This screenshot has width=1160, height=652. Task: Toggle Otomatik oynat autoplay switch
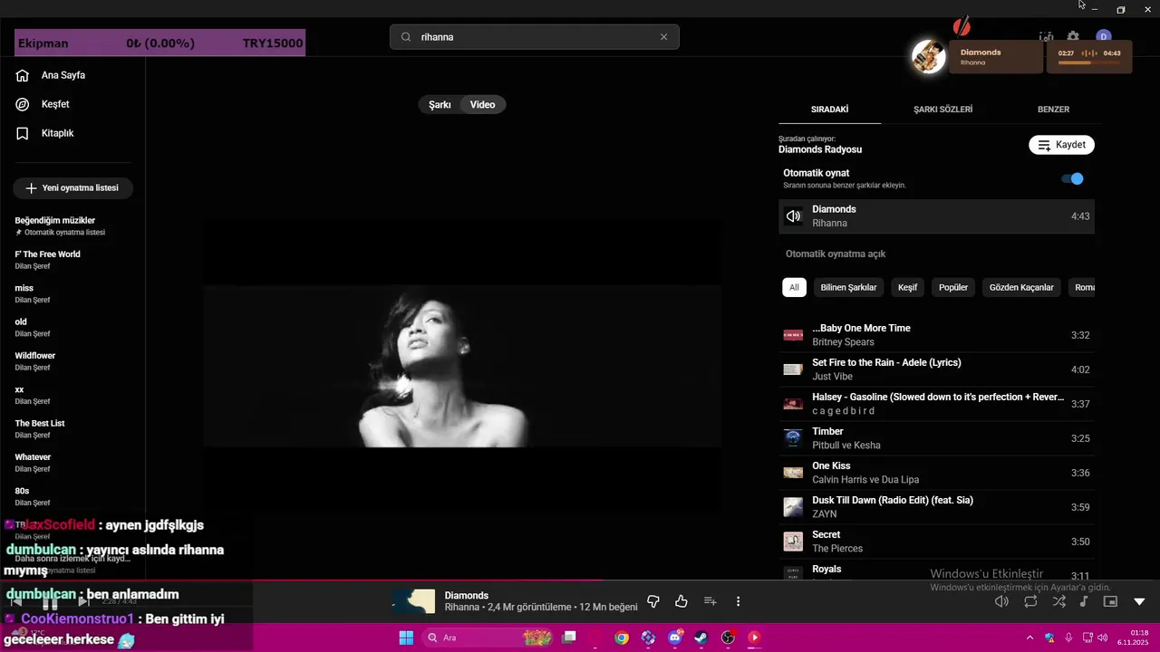1072,178
